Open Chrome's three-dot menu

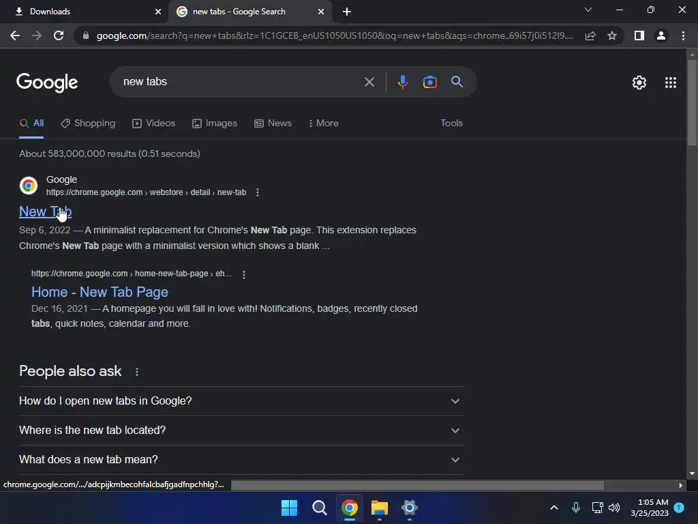point(683,35)
